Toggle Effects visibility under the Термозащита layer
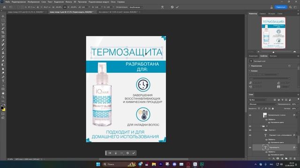 (267, 152)
